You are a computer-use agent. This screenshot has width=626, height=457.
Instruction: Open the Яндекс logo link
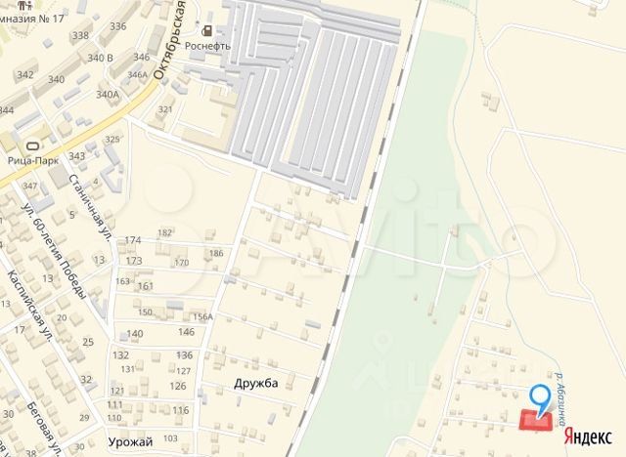coord(587,436)
